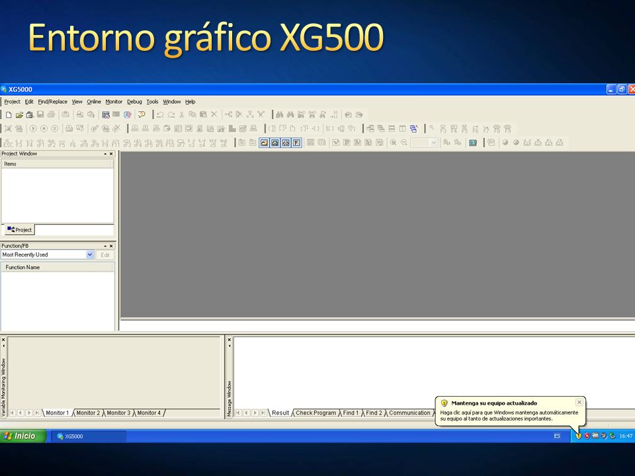
Task: Click the XG5000 taskbar button
Action: 88,436
